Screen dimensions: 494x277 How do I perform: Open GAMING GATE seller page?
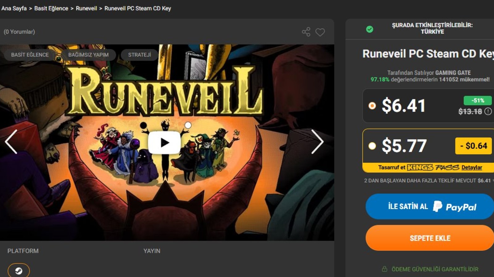coord(453,73)
